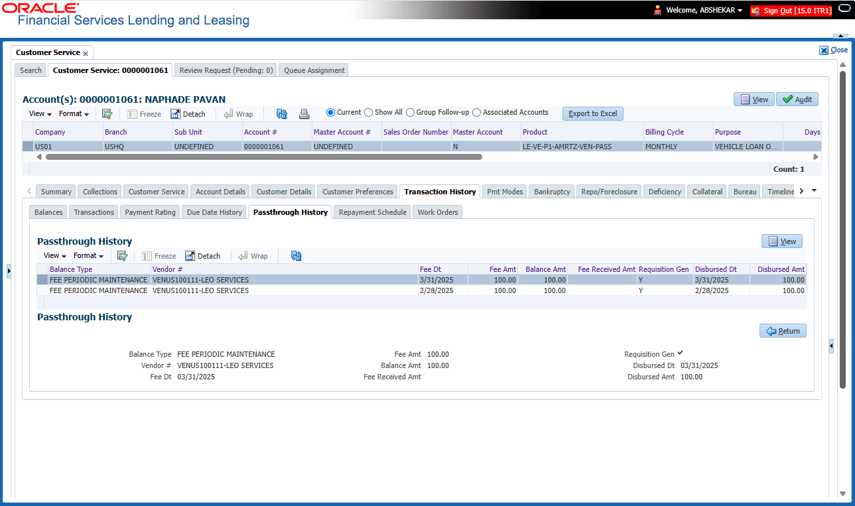Click the vertical scrollbar up arrow
This screenshot has width=855, height=506.
click(843, 65)
